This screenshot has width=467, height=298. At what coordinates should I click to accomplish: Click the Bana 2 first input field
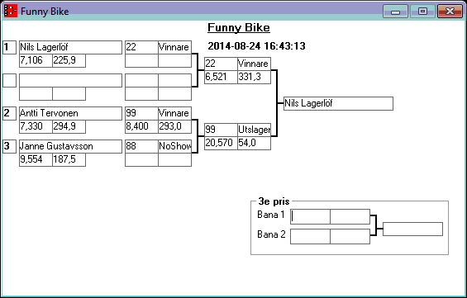[310, 236]
